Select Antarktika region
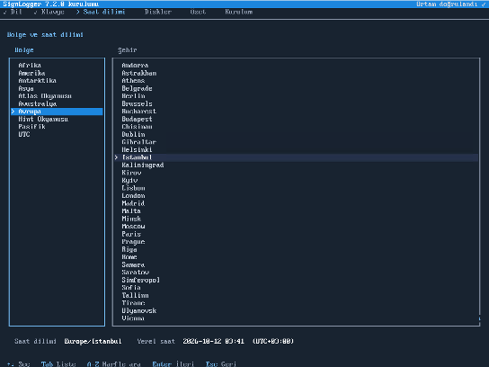 click(57, 81)
